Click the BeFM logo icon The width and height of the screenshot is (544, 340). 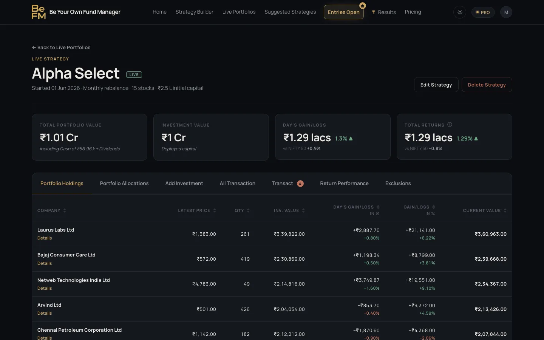point(39,12)
